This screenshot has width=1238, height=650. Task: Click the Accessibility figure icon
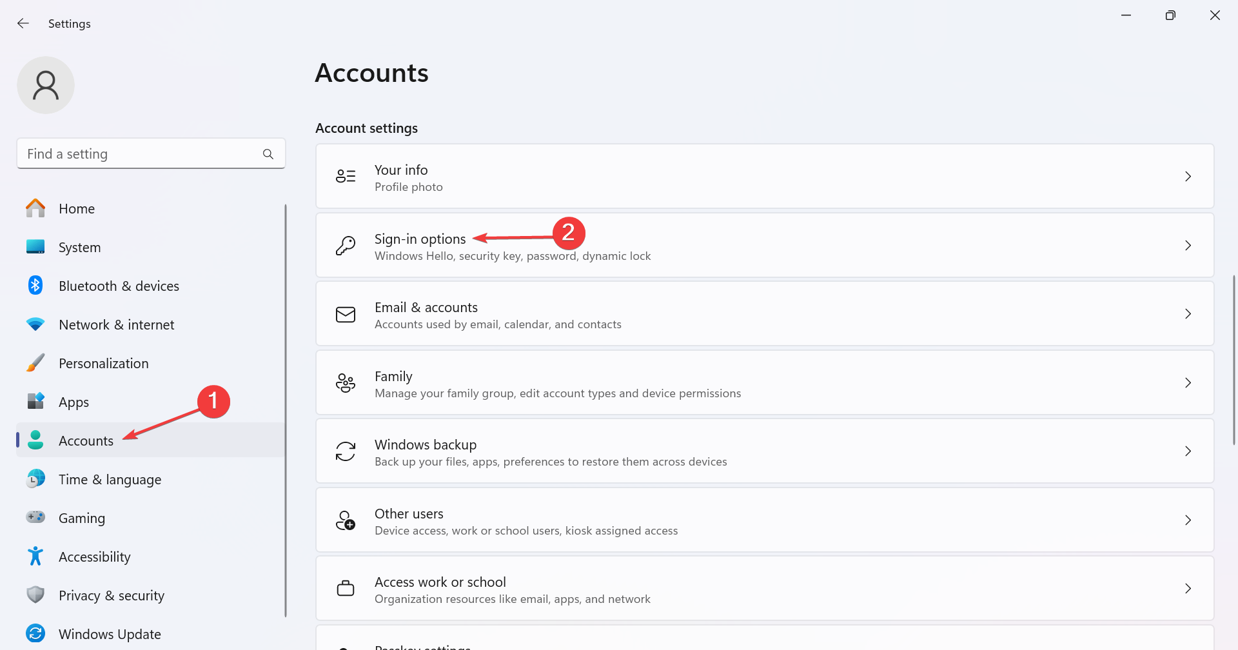tap(35, 556)
